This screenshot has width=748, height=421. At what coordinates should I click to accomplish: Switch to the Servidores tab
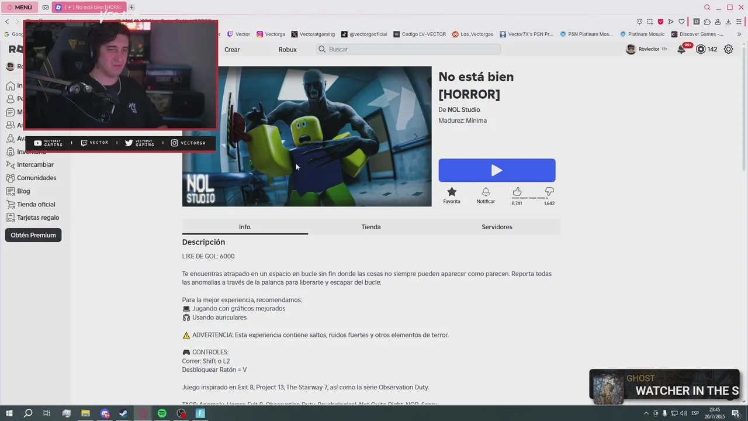[497, 227]
